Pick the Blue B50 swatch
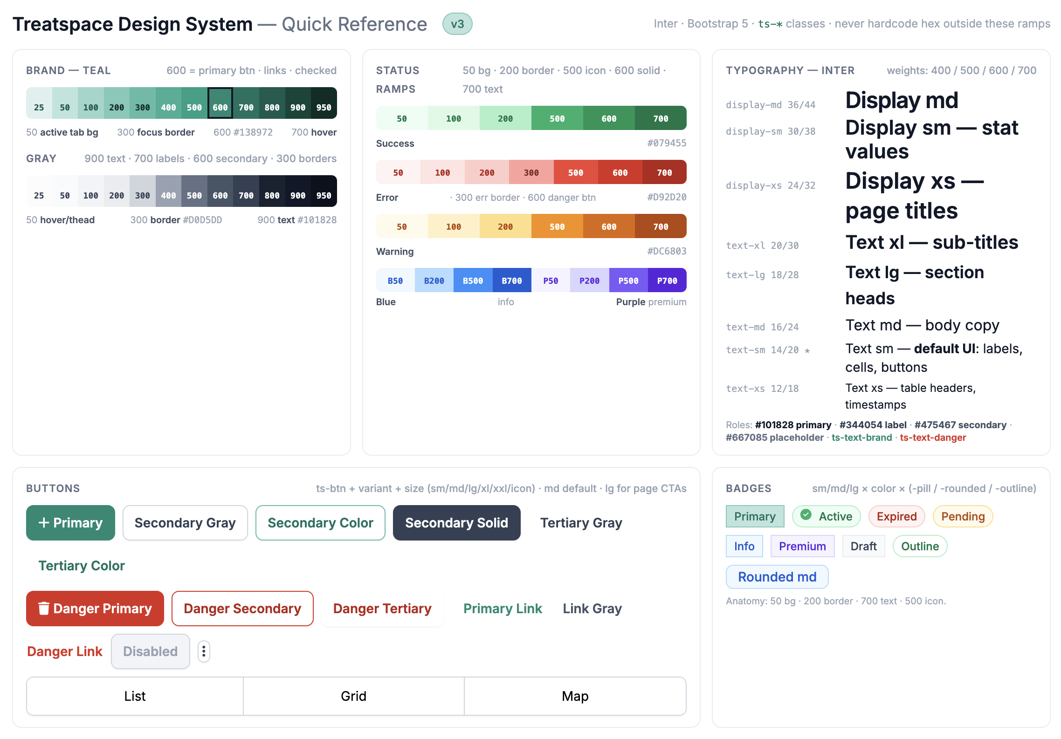Screen dimensions: 1061x739 [x=395, y=280]
